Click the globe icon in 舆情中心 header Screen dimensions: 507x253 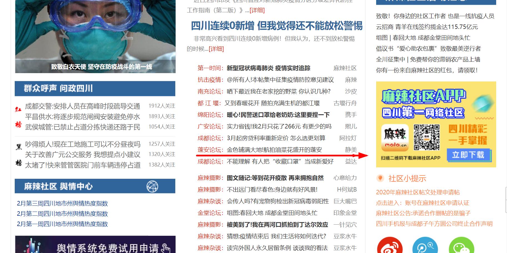point(152,186)
